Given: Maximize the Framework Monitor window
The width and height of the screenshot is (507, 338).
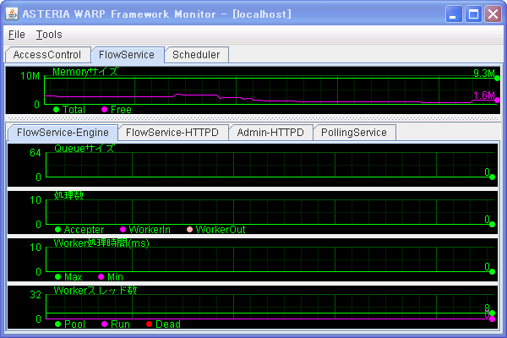Looking at the screenshot, I should click(474, 14).
